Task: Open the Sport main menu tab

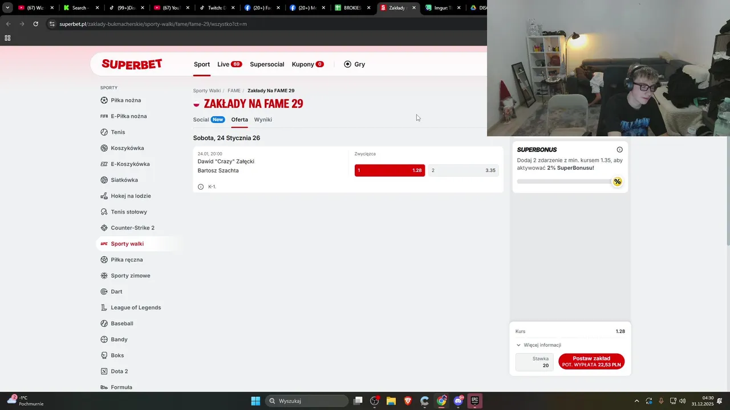Action: (x=202, y=64)
